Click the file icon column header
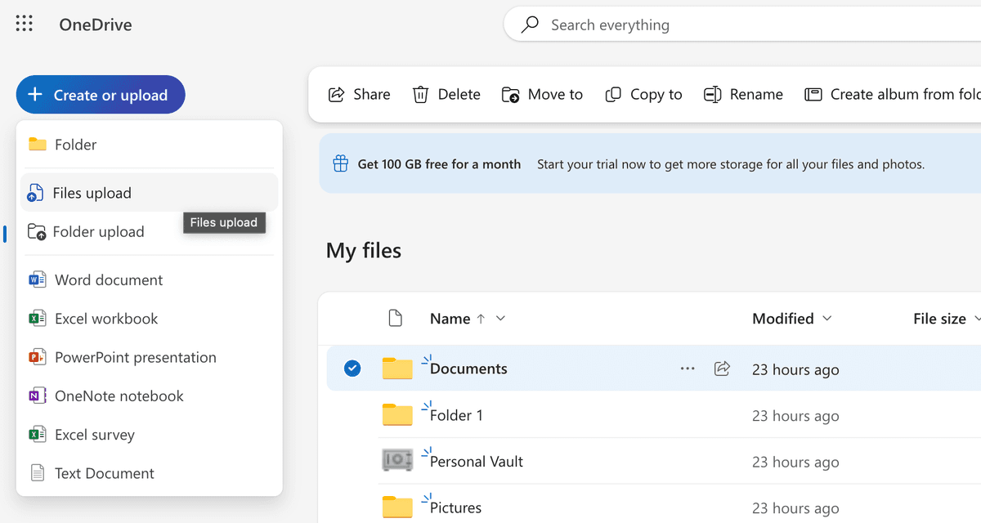 pos(396,318)
